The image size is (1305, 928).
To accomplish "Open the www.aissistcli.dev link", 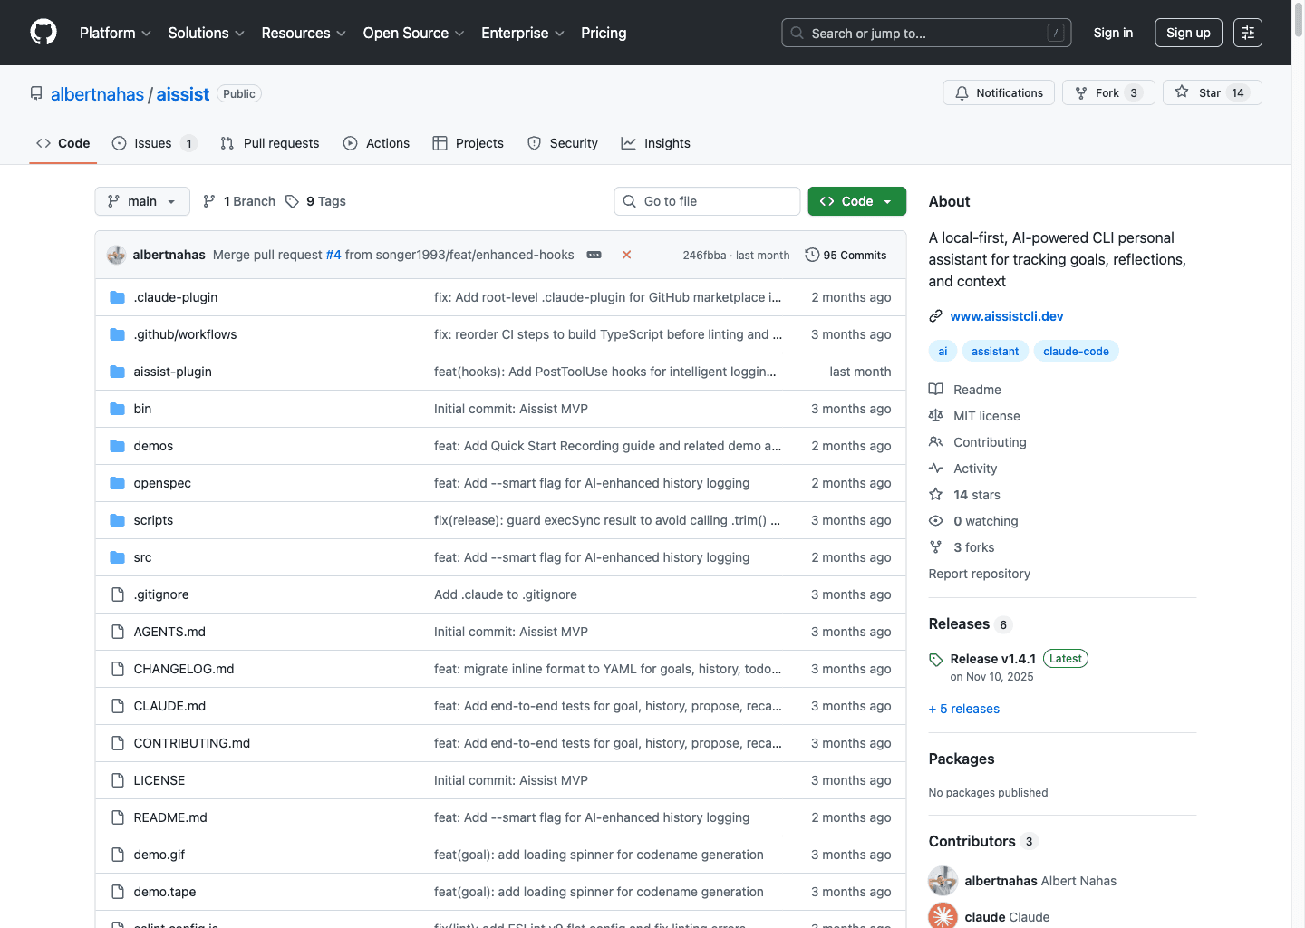I will tap(1006, 315).
